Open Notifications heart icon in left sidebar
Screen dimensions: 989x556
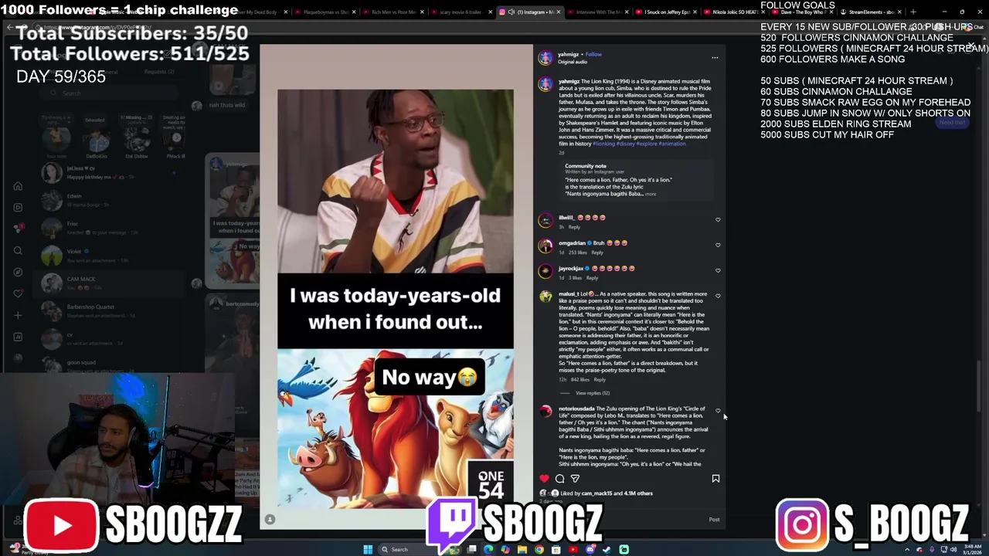18,293
